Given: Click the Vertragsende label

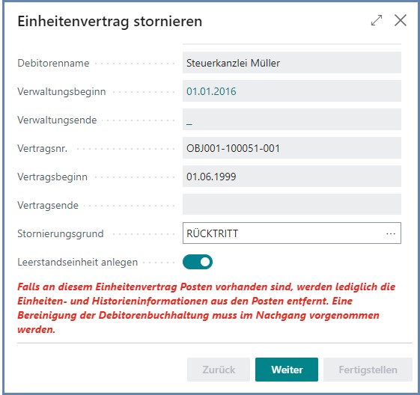Looking at the screenshot, I should [x=48, y=205].
